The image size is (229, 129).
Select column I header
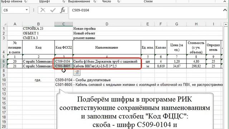pyautogui.click(x=213, y=24)
